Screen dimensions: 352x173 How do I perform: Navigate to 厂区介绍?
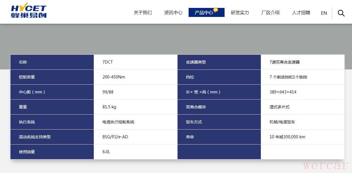pos(270,13)
